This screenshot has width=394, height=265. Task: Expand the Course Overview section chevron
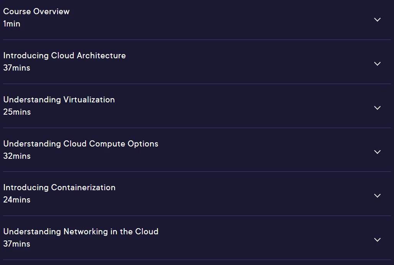378,20
